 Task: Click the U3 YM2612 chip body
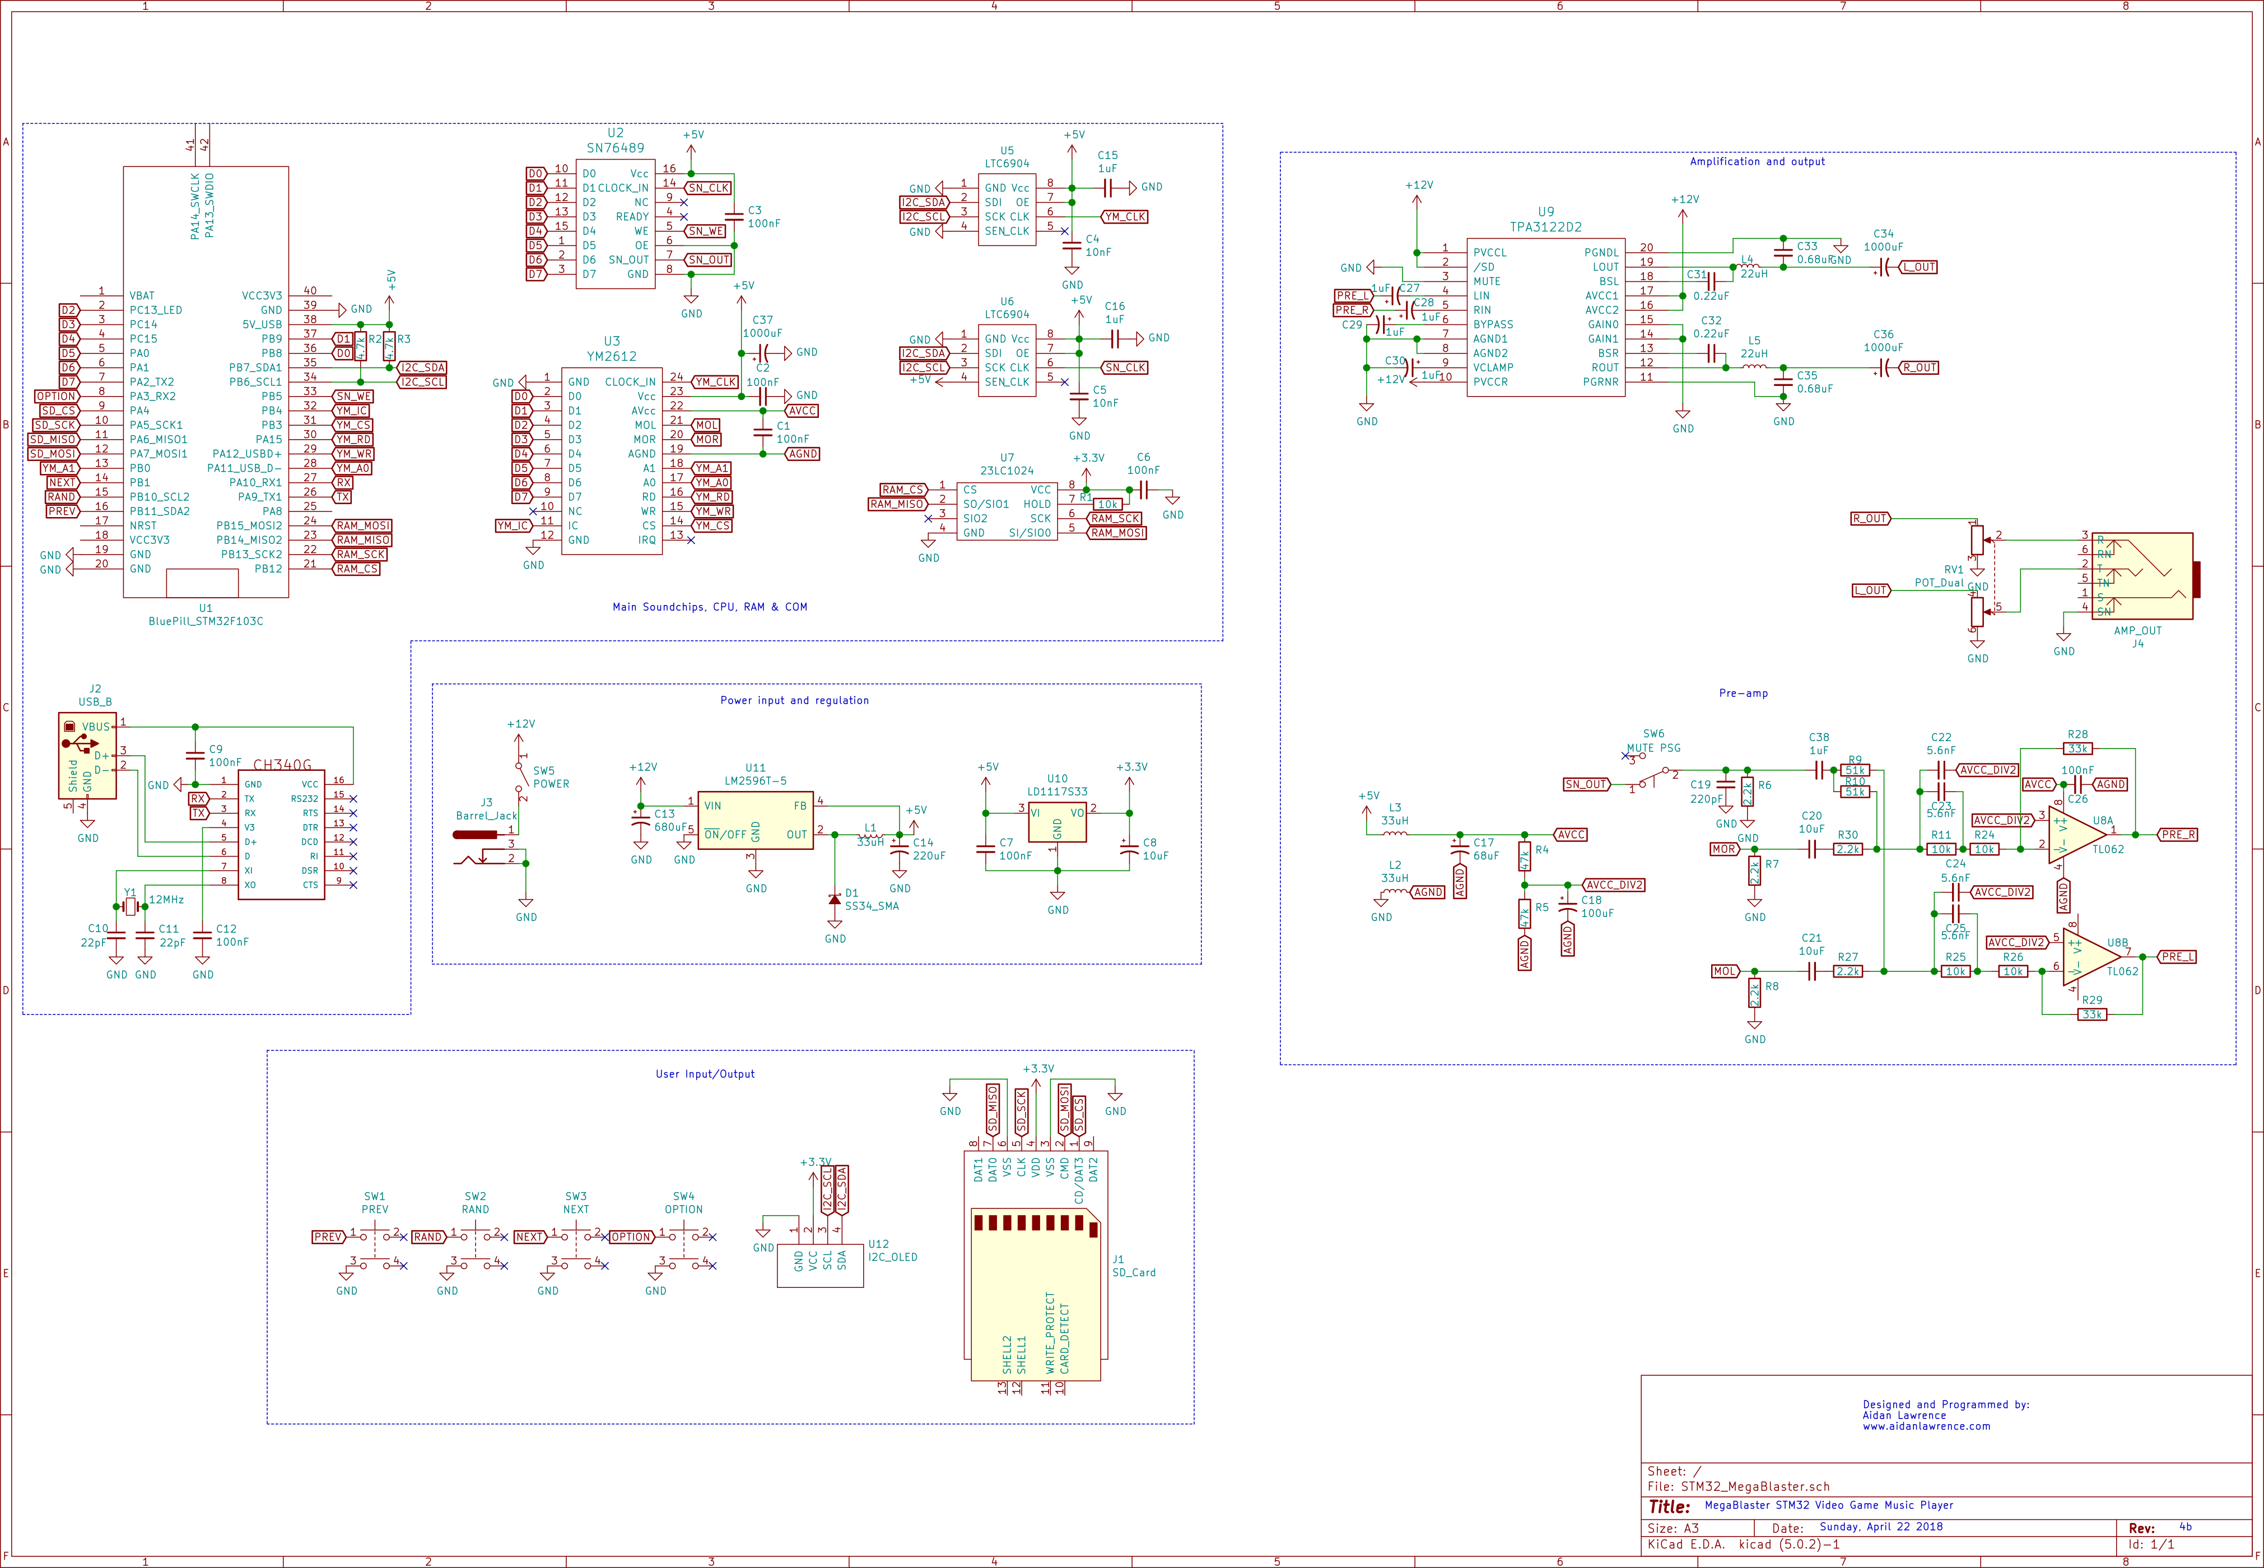[x=611, y=462]
